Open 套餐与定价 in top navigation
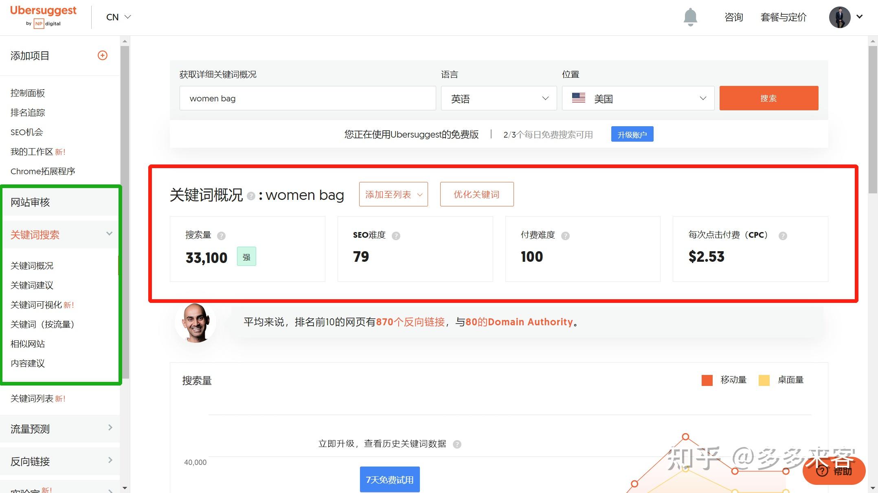Screen dimensions: 878x493 [783, 17]
